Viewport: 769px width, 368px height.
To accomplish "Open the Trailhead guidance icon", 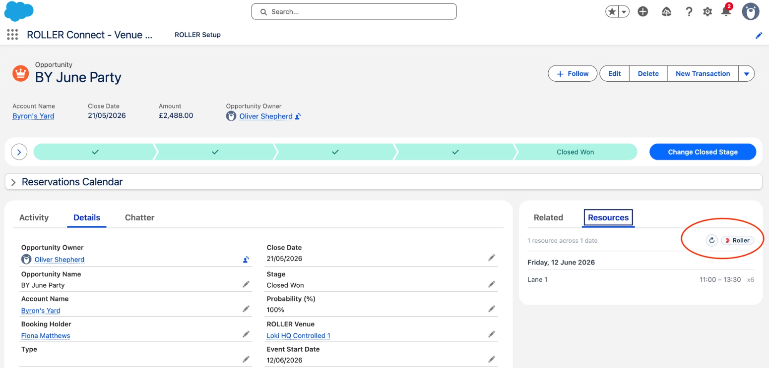I will pos(666,12).
